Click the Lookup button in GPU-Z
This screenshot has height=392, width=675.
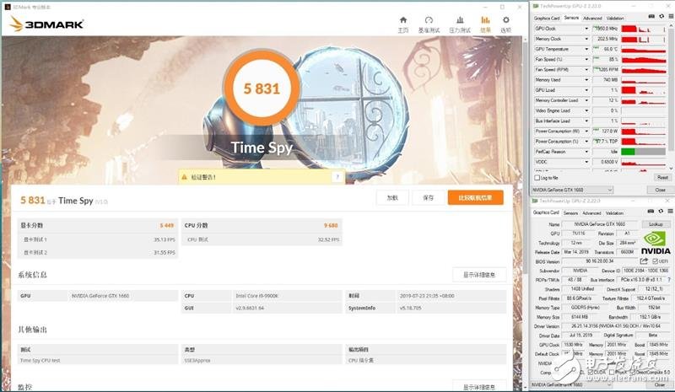pos(656,224)
